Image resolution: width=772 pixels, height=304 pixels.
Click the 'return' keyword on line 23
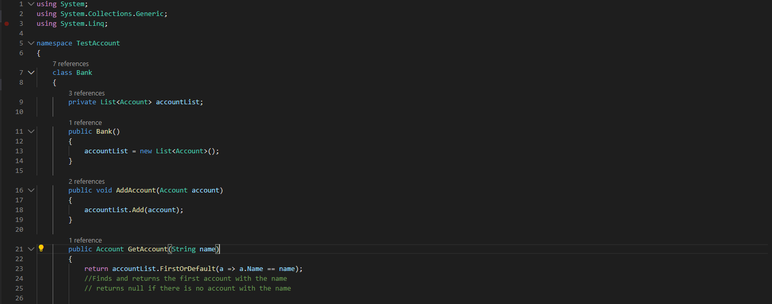click(x=96, y=269)
